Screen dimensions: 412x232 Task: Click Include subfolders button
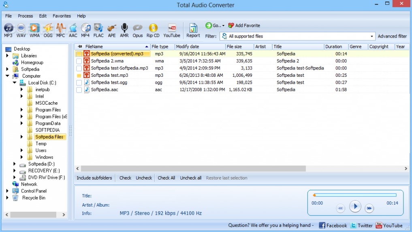(x=94, y=178)
